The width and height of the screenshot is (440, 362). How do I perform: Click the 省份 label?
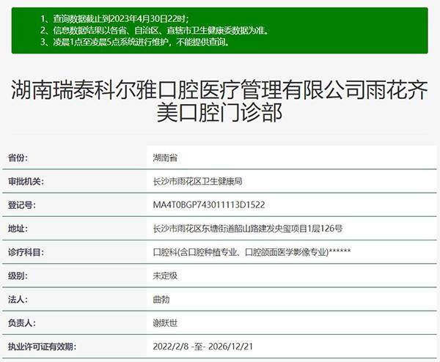coord(18,158)
